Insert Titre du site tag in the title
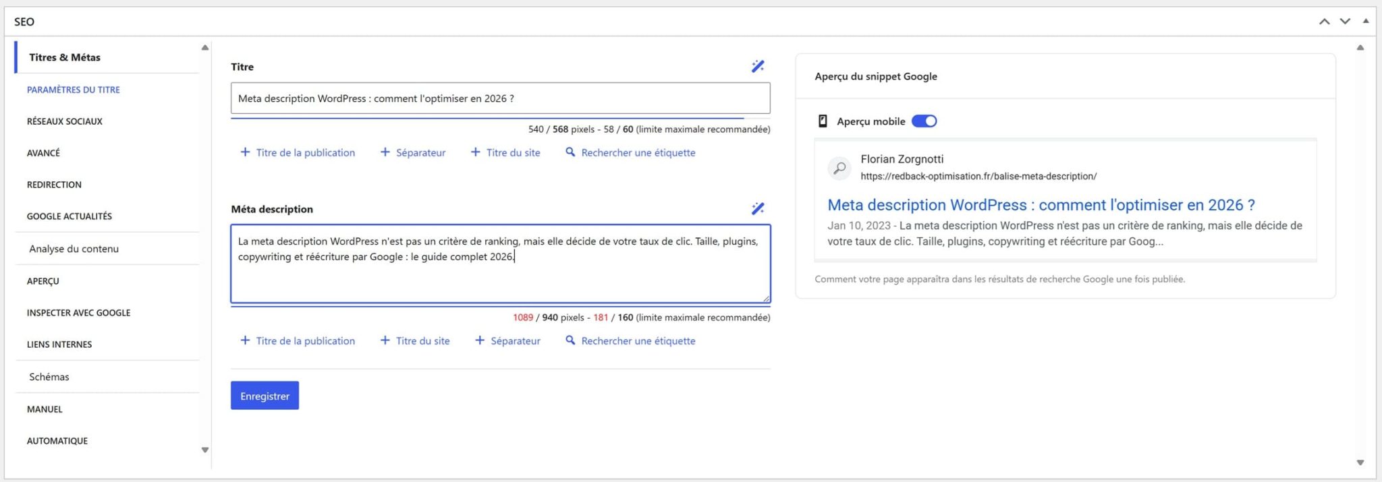This screenshot has width=1382, height=482. tap(505, 152)
